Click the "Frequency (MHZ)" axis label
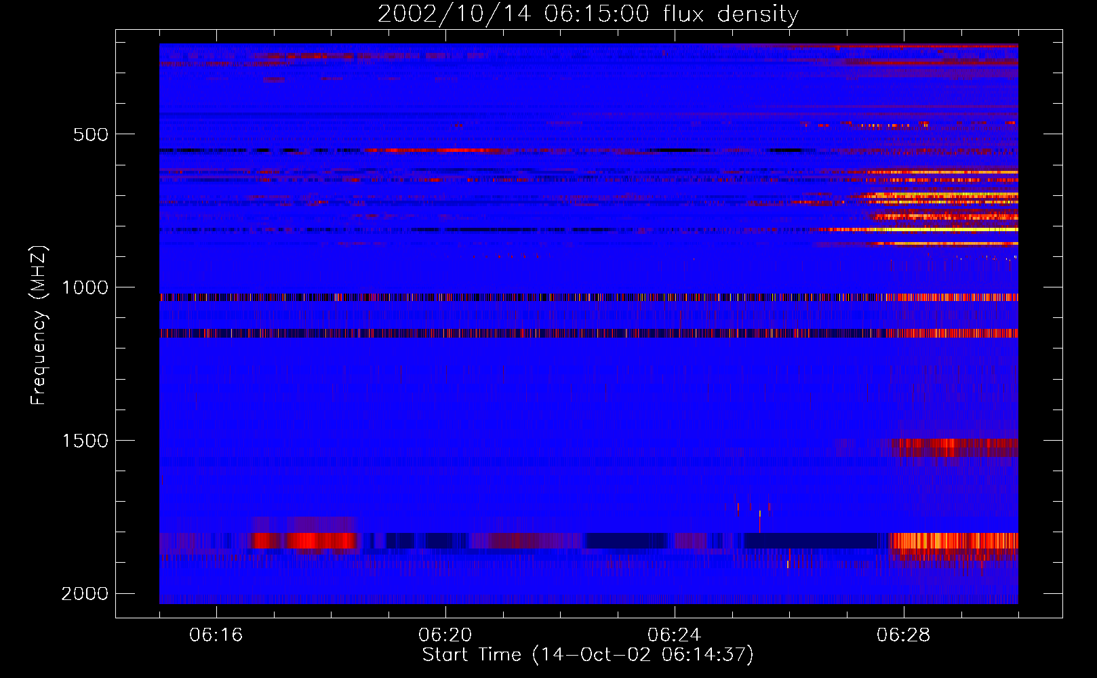1097x678 pixels. [x=39, y=325]
